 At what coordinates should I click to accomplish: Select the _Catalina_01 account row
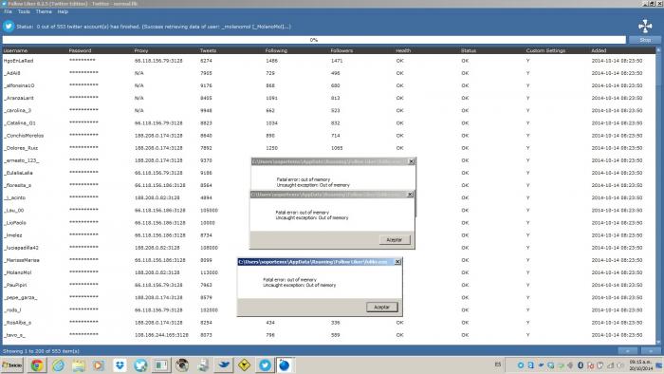pos(328,122)
